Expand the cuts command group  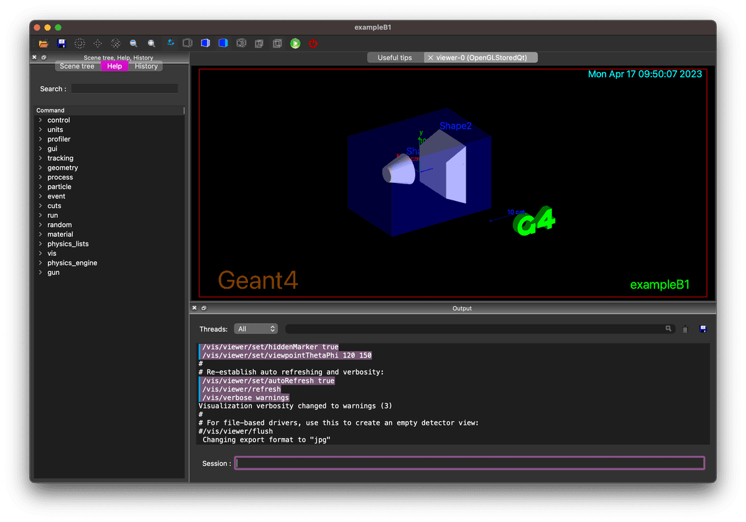pos(40,206)
